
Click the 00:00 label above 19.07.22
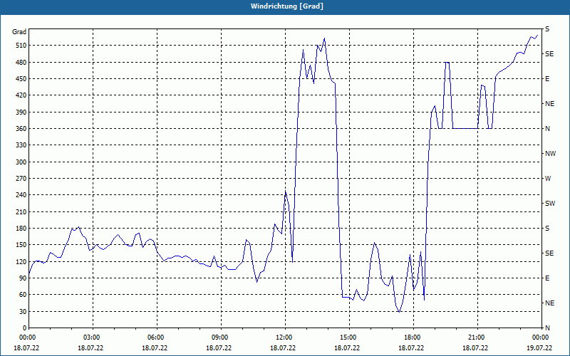click(541, 337)
